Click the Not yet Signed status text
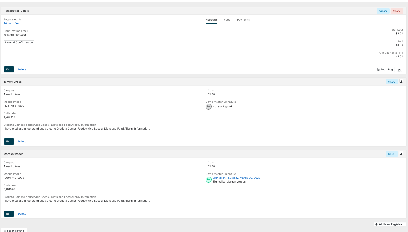The width and height of the screenshot is (408, 232). pyautogui.click(x=222, y=107)
